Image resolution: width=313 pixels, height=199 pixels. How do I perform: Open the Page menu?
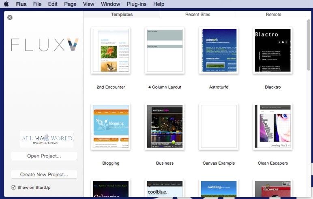tap(70, 4)
